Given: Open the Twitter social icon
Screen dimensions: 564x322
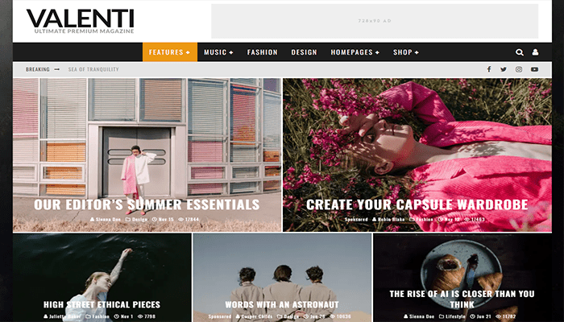Looking at the screenshot, I should pyautogui.click(x=504, y=69).
